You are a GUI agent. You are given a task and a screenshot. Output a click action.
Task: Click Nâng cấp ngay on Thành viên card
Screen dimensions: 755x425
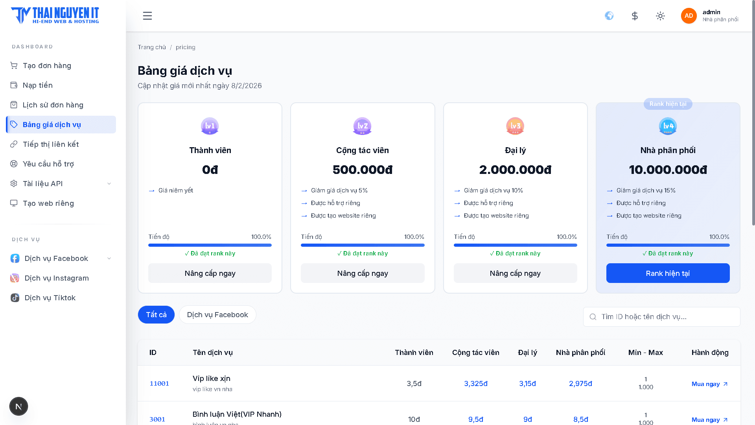[210, 273]
